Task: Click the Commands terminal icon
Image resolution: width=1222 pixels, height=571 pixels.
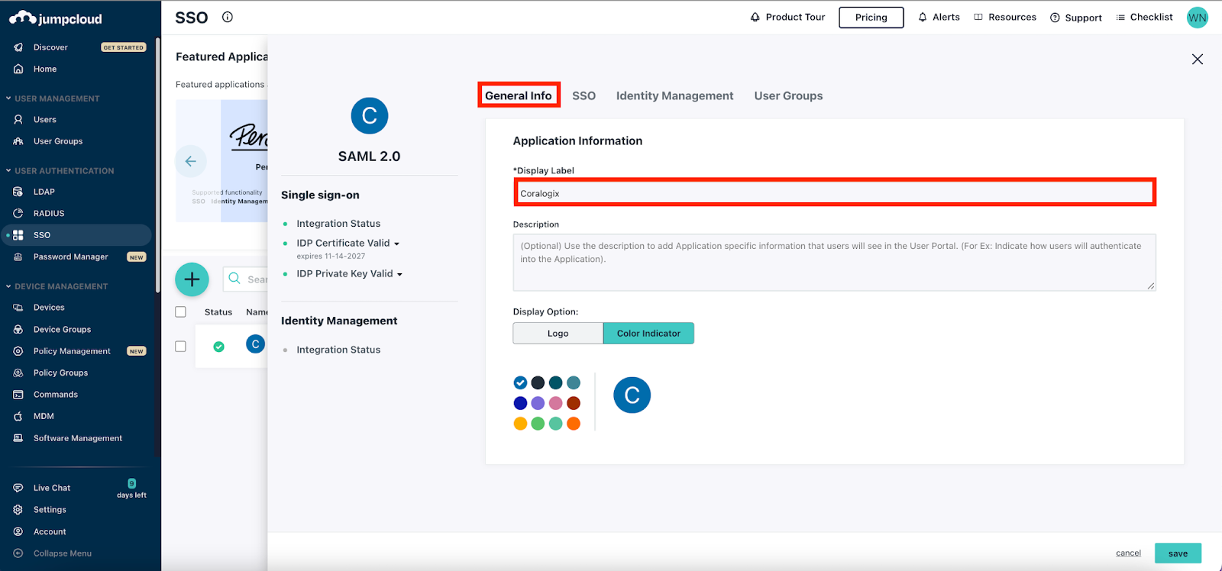Action: tap(18, 395)
